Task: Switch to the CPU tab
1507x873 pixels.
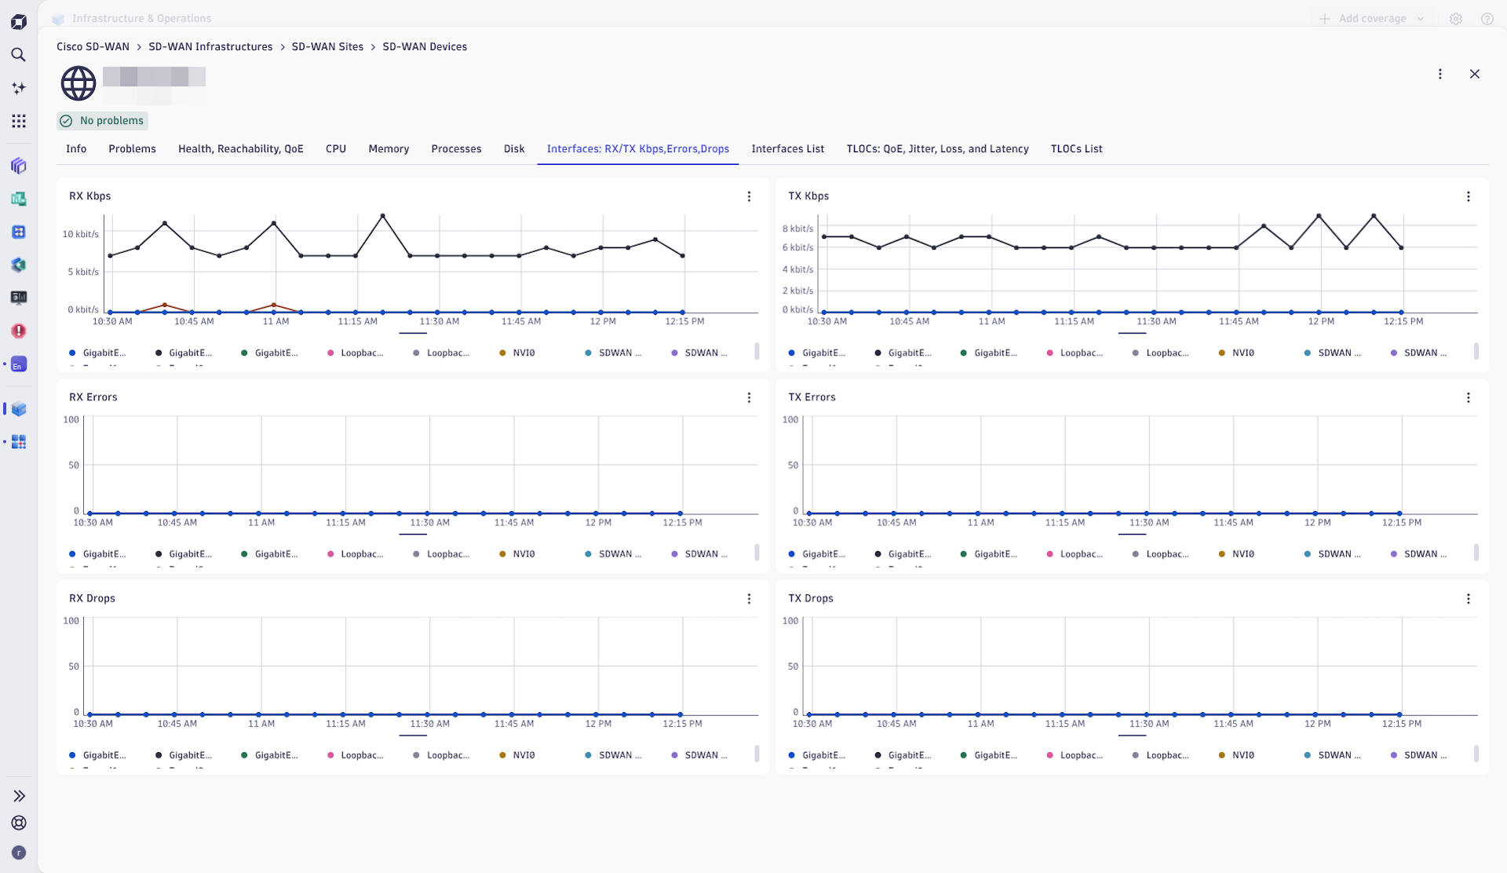Action: click(x=335, y=149)
